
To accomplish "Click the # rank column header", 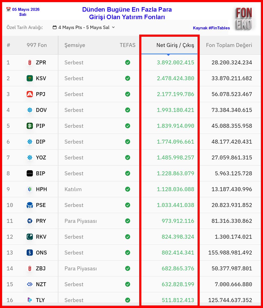I will tap(8, 45).
